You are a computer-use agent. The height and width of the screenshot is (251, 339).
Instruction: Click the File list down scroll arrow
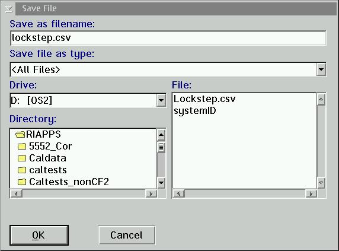click(321, 183)
